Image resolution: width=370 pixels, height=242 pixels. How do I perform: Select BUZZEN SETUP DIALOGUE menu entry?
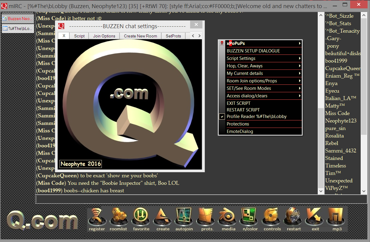tap(260, 51)
